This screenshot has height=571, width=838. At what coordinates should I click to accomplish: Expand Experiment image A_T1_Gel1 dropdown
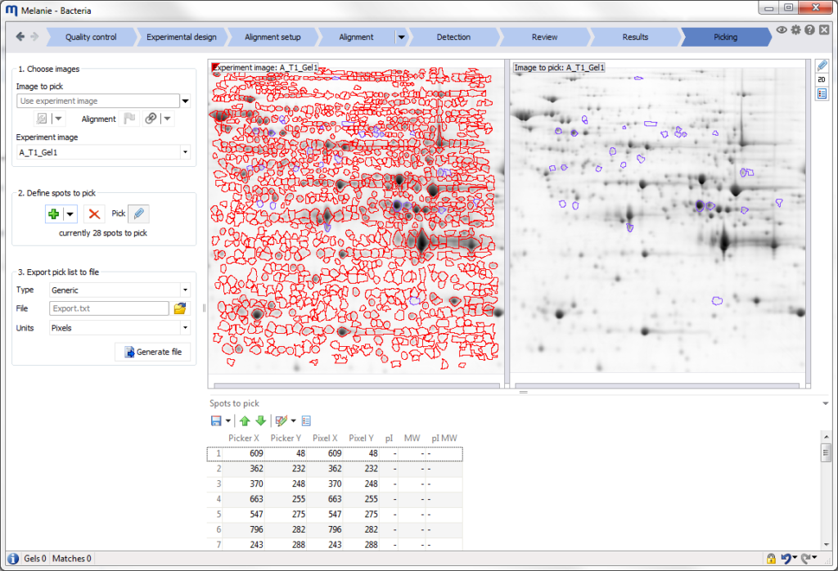tap(186, 152)
